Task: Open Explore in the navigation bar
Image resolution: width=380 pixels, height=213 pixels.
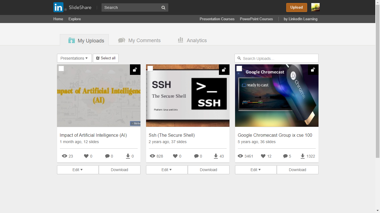Action: [x=75, y=19]
